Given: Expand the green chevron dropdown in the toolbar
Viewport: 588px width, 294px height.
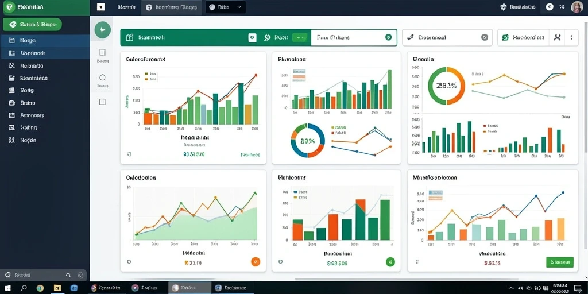Looking at the screenshot, I should point(299,37).
